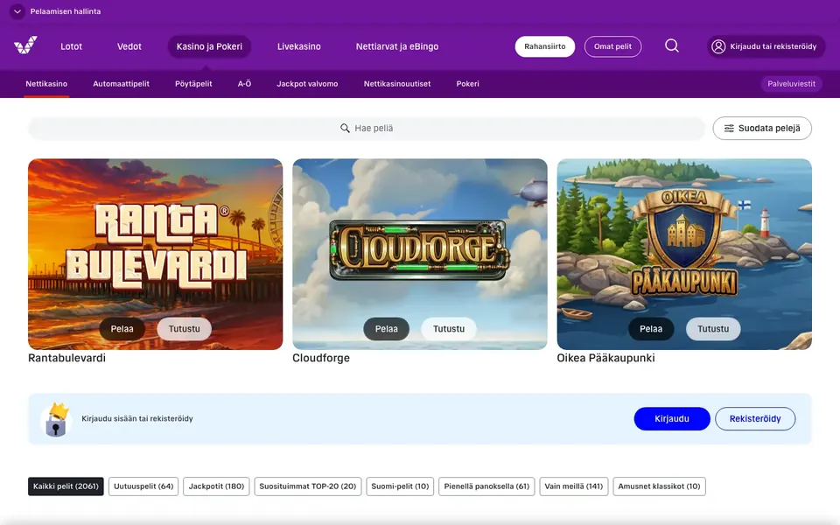
Task: Click the padlock crown login icon
Action: coord(56,419)
